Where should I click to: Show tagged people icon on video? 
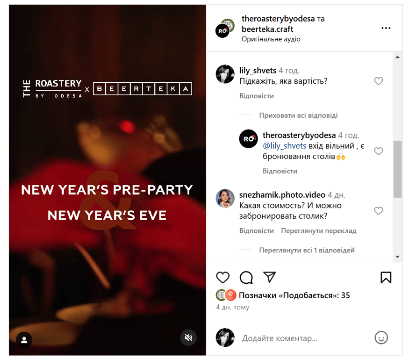(24, 340)
